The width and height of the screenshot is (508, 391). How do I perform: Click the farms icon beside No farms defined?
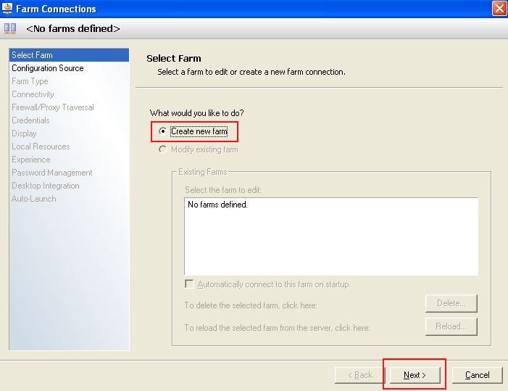click(x=10, y=28)
